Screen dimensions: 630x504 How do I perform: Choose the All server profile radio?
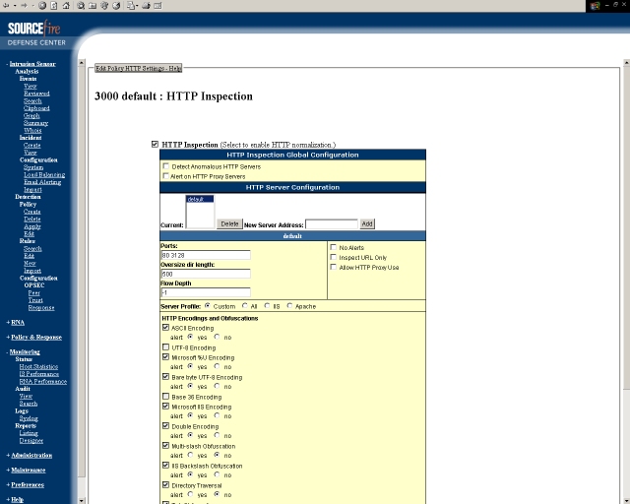pos(245,306)
